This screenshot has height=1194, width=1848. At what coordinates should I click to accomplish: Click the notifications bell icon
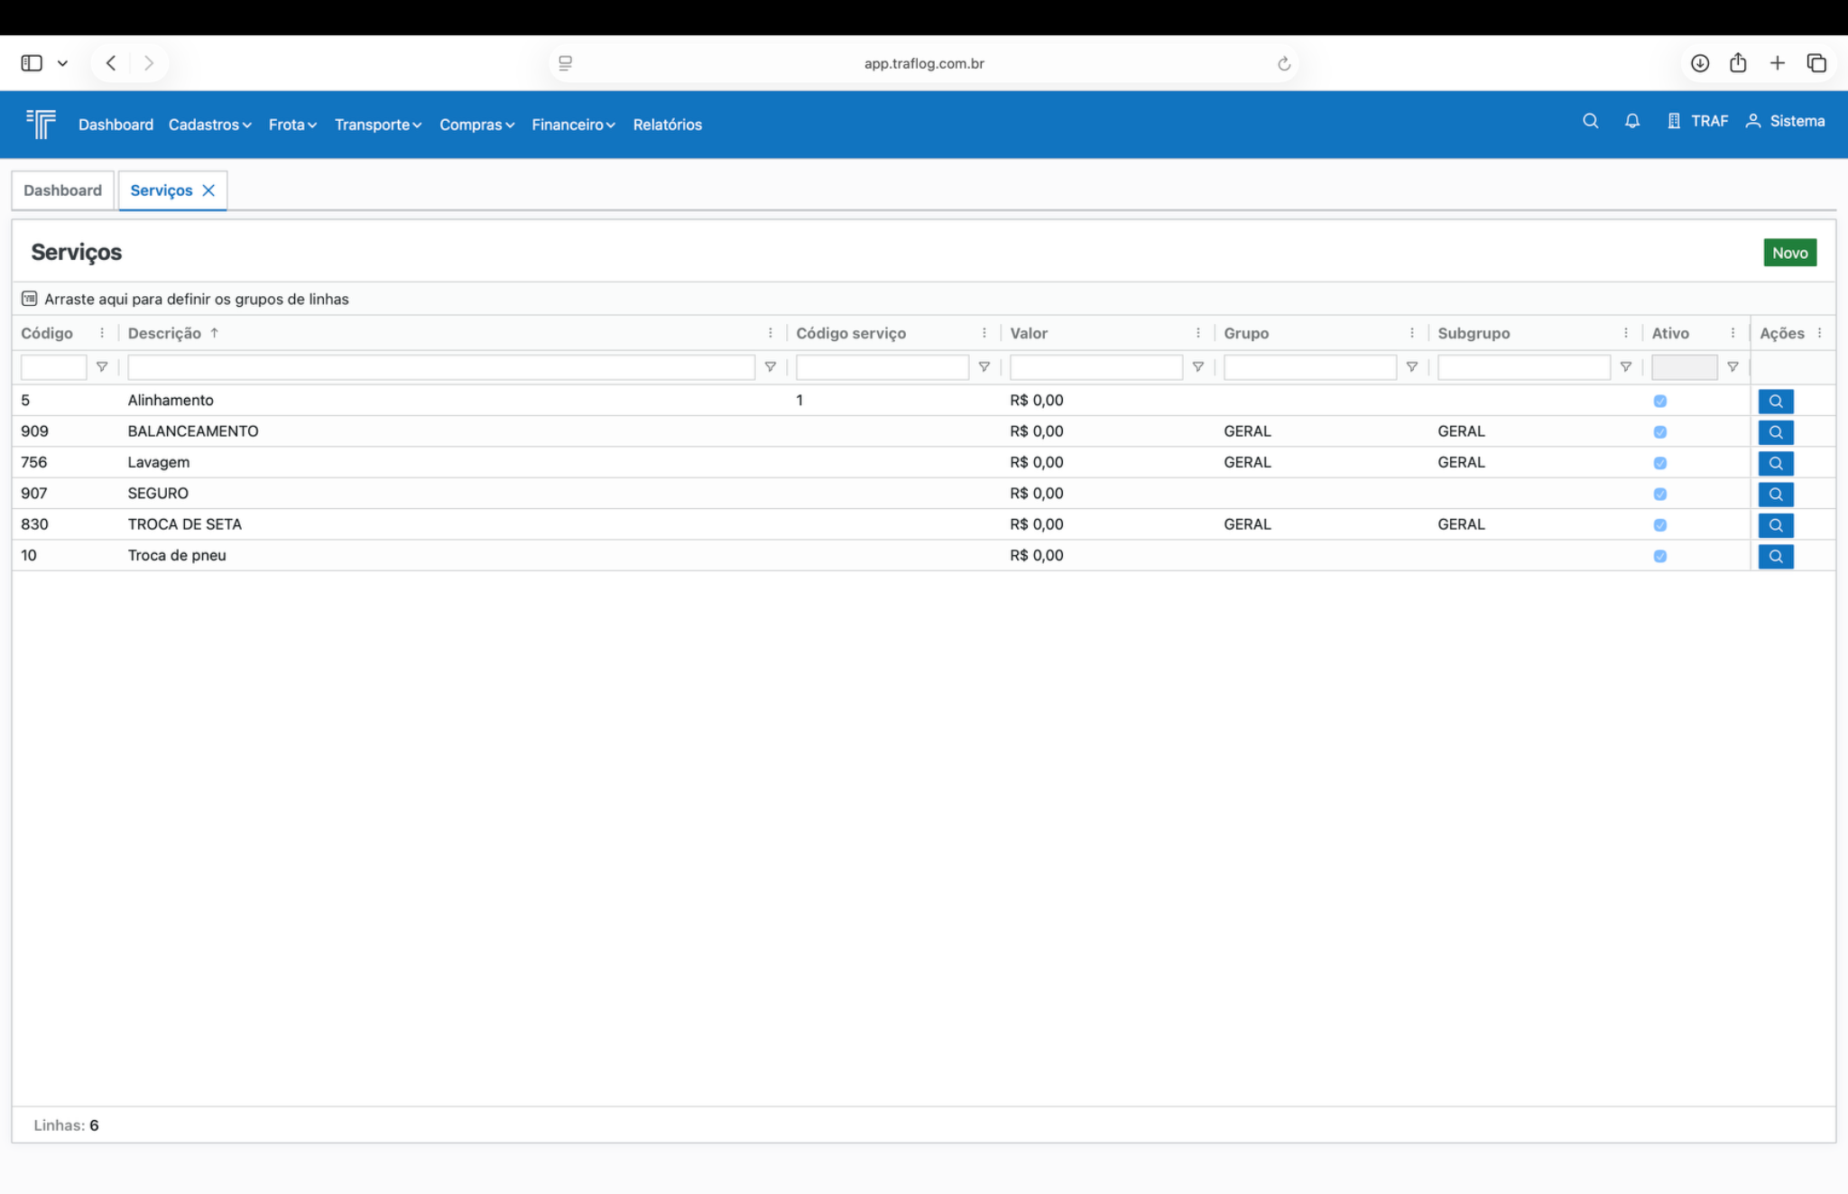[1631, 121]
